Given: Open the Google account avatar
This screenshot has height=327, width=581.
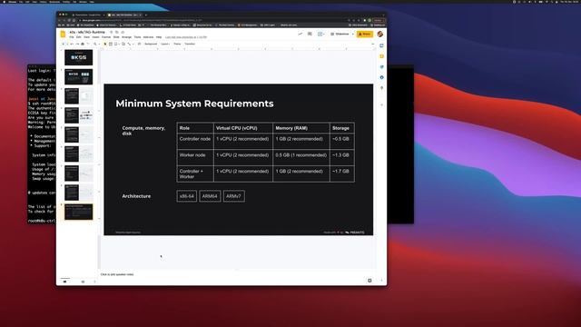Looking at the screenshot, I should coord(380,35).
